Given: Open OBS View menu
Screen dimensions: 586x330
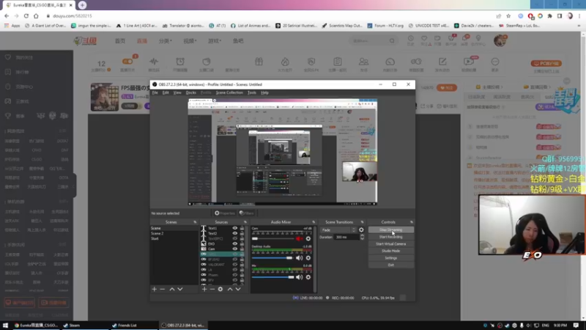Looking at the screenshot, I should tap(177, 92).
